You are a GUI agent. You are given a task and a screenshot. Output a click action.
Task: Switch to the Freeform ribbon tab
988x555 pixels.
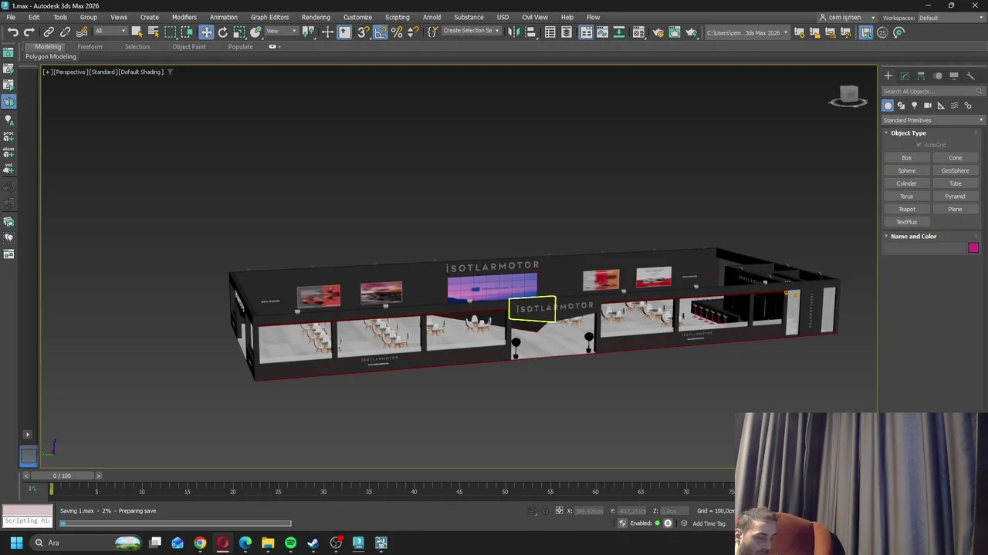[90, 46]
